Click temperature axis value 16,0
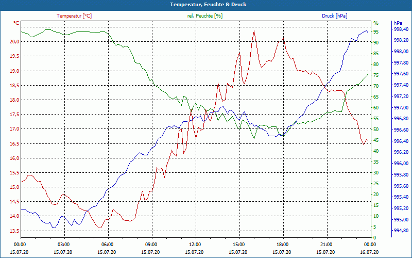The image size is (412, 258). click(15, 158)
